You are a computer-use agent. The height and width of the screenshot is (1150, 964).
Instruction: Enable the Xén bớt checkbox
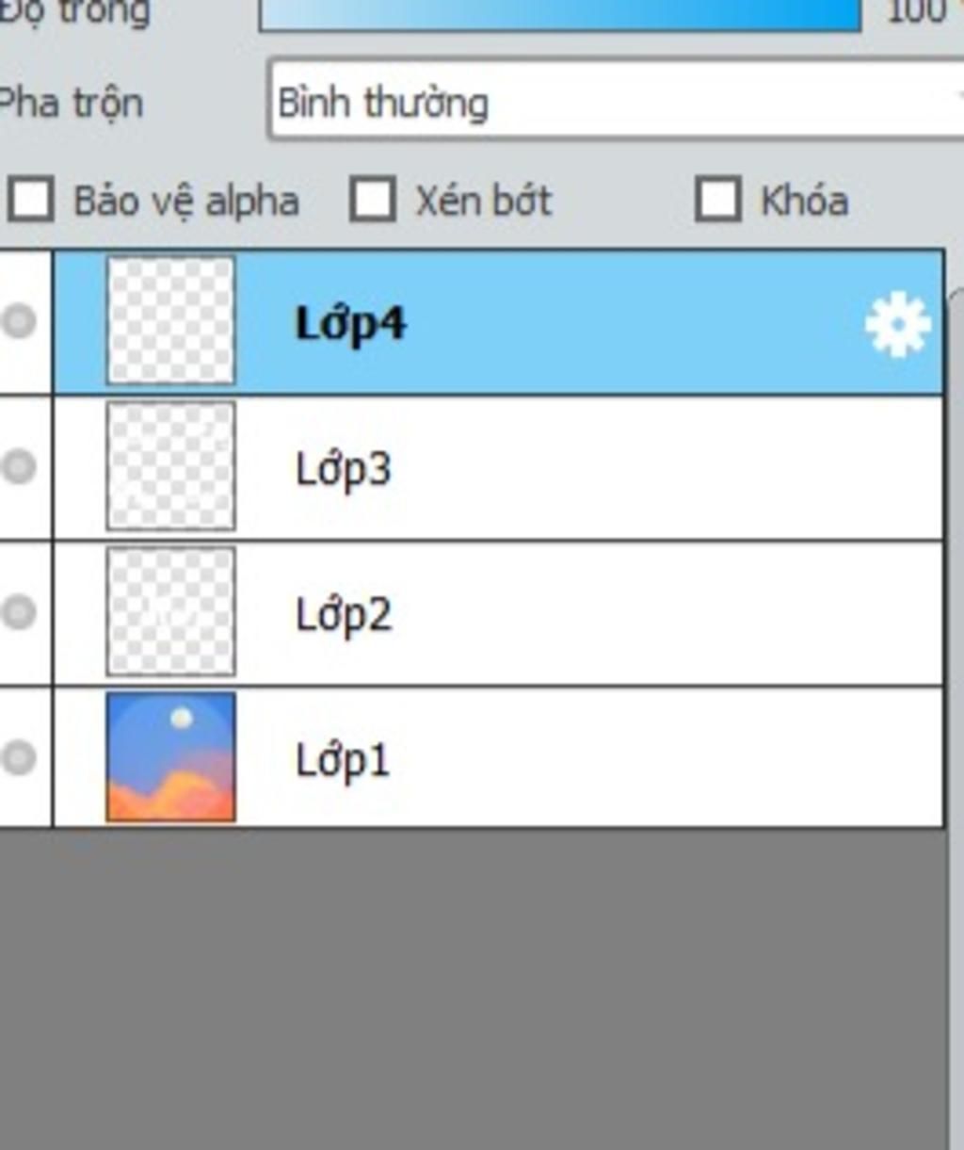pyautogui.click(x=372, y=200)
